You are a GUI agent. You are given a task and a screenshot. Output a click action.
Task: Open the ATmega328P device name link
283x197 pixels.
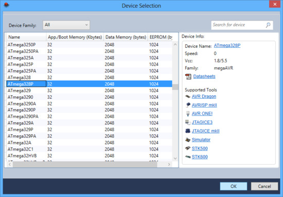pos(227,46)
